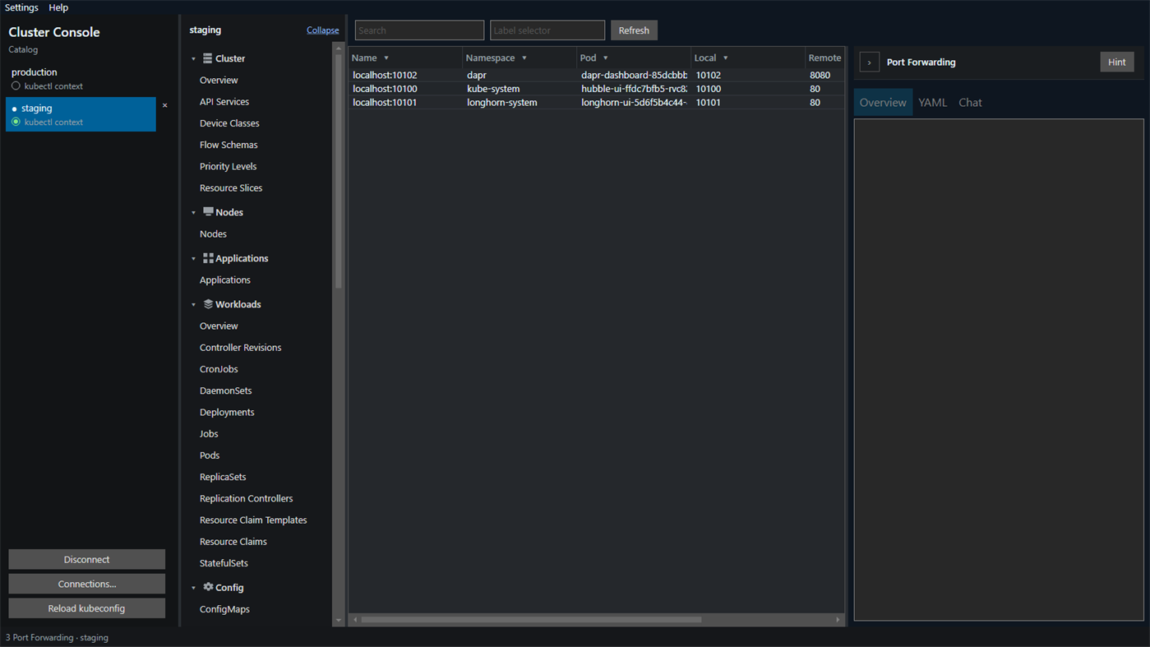Open Pods in the Workloads tree
Image resolution: width=1150 pixels, height=647 pixels.
[210, 455]
